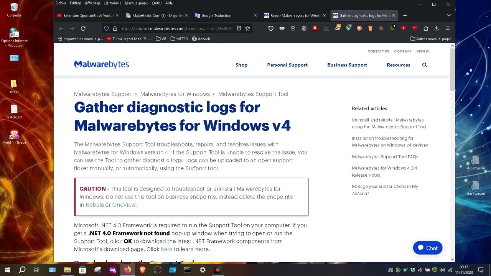The image size is (491, 276).
Task: Open Personal Support navigation item
Action: tap(287, 65)
